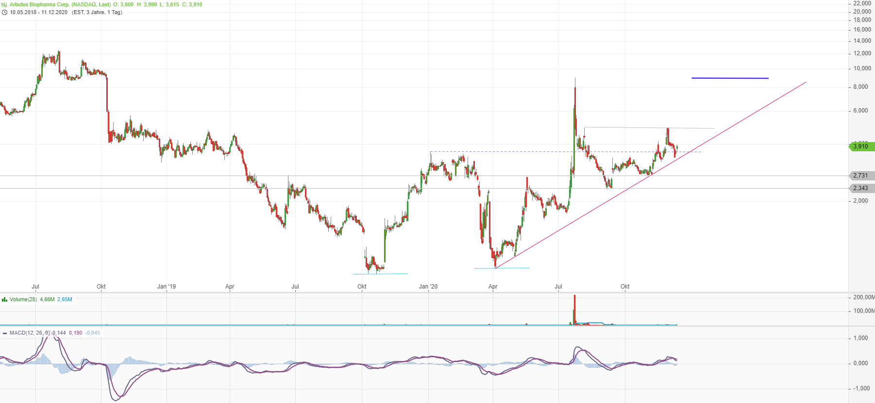The image size is (875, 403).
Task: Click the Jan '19 label on time axis
Action: [x=167, y=287]
